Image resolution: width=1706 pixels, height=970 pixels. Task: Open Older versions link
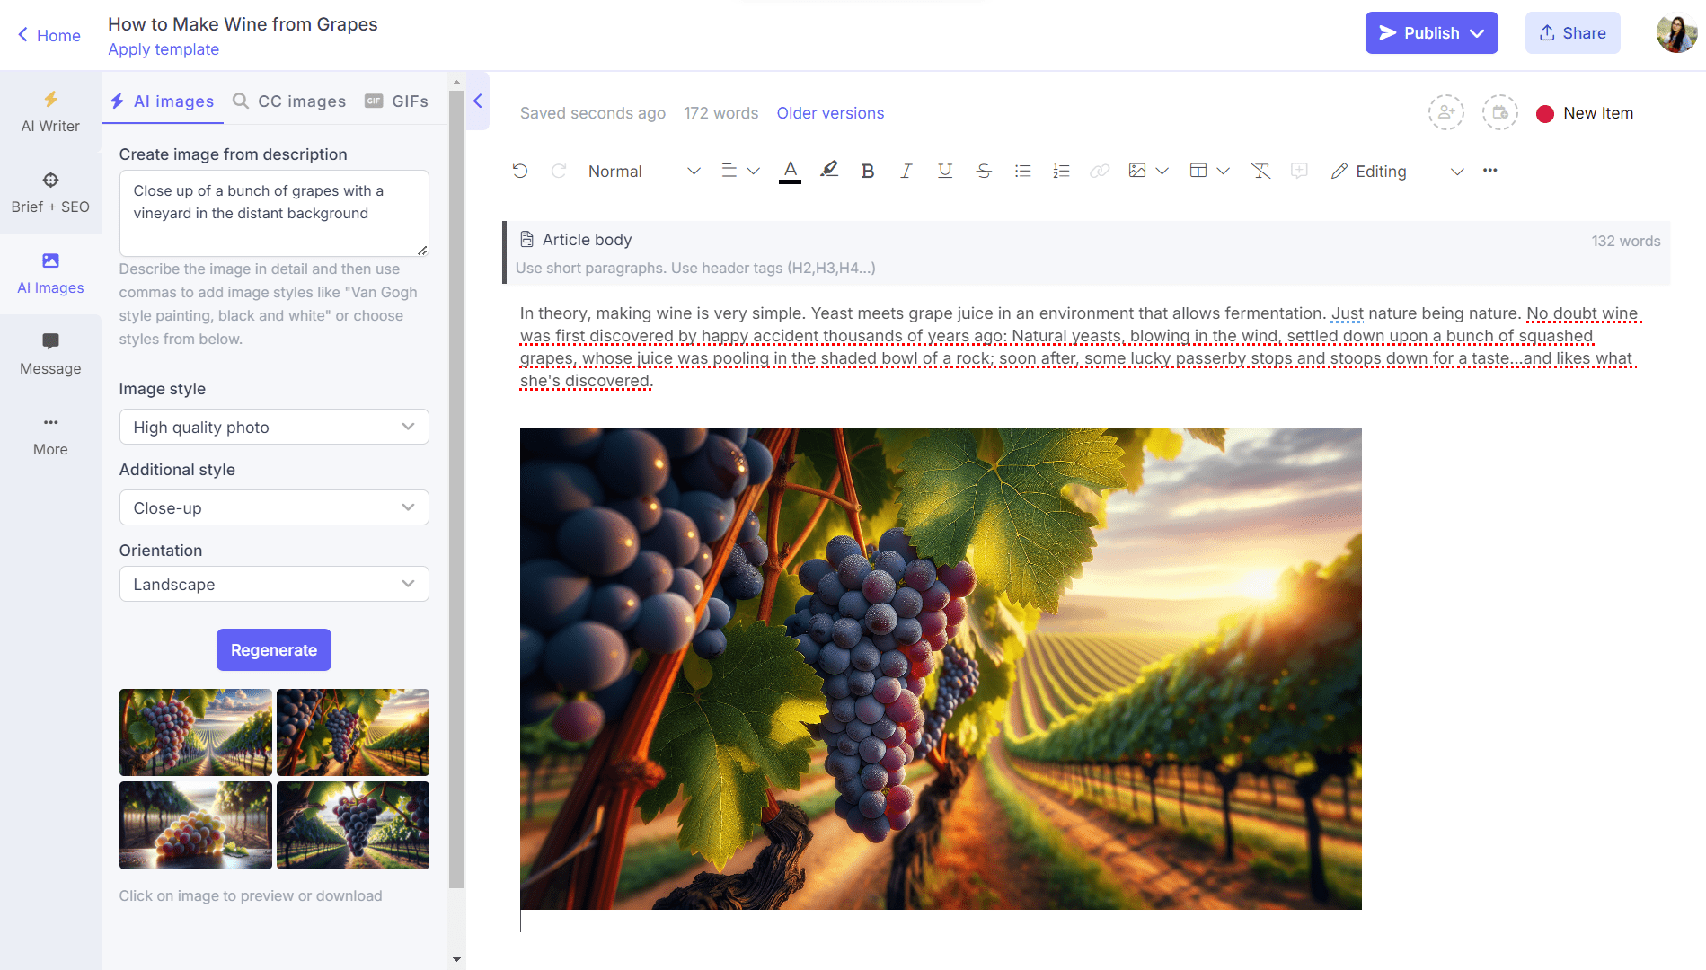click(830, 113)
